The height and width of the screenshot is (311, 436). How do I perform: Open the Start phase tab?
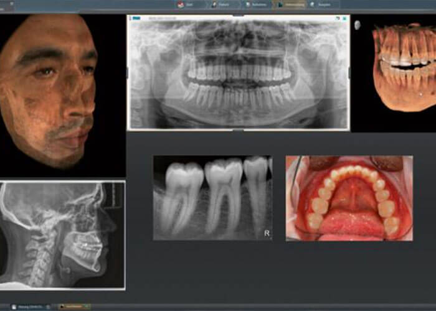[x=186, y=4]
